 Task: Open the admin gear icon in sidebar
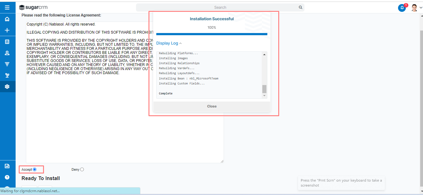click(x=7, y=87)
